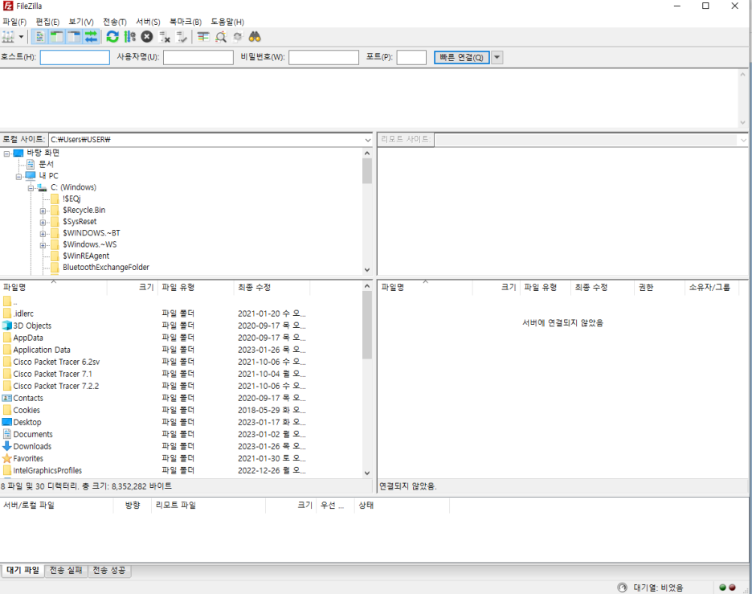Focus the 포트(P) input field
This screenshot has height=594, width=752.
(411, 58)
